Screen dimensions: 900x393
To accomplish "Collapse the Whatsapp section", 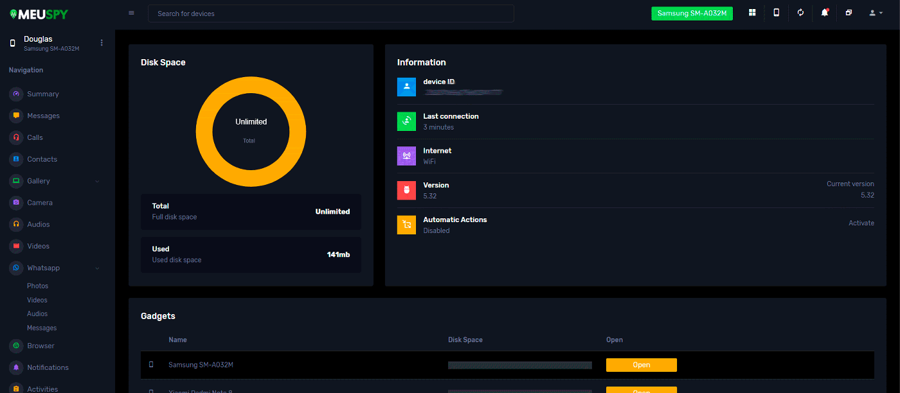I will pyautogui.click(x=97, y=268).
